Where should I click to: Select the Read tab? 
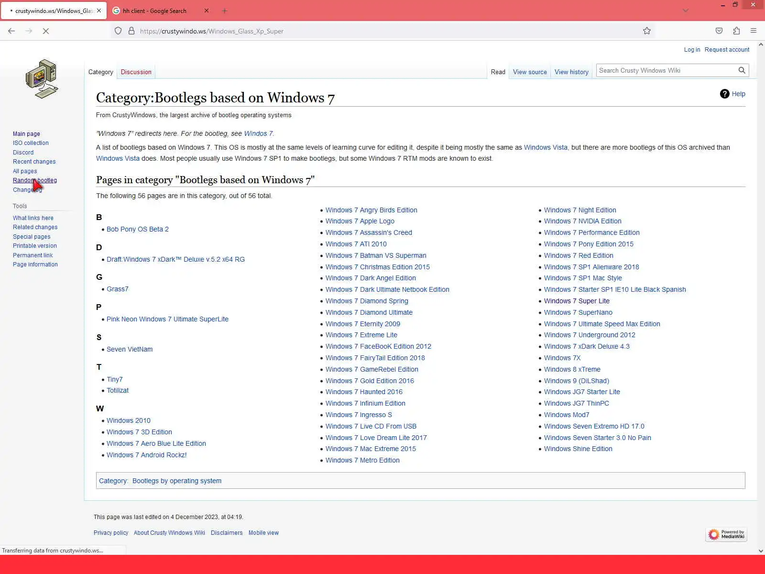pos(498,72)
